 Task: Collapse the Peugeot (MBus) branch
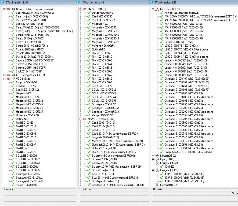click(153, 163)
